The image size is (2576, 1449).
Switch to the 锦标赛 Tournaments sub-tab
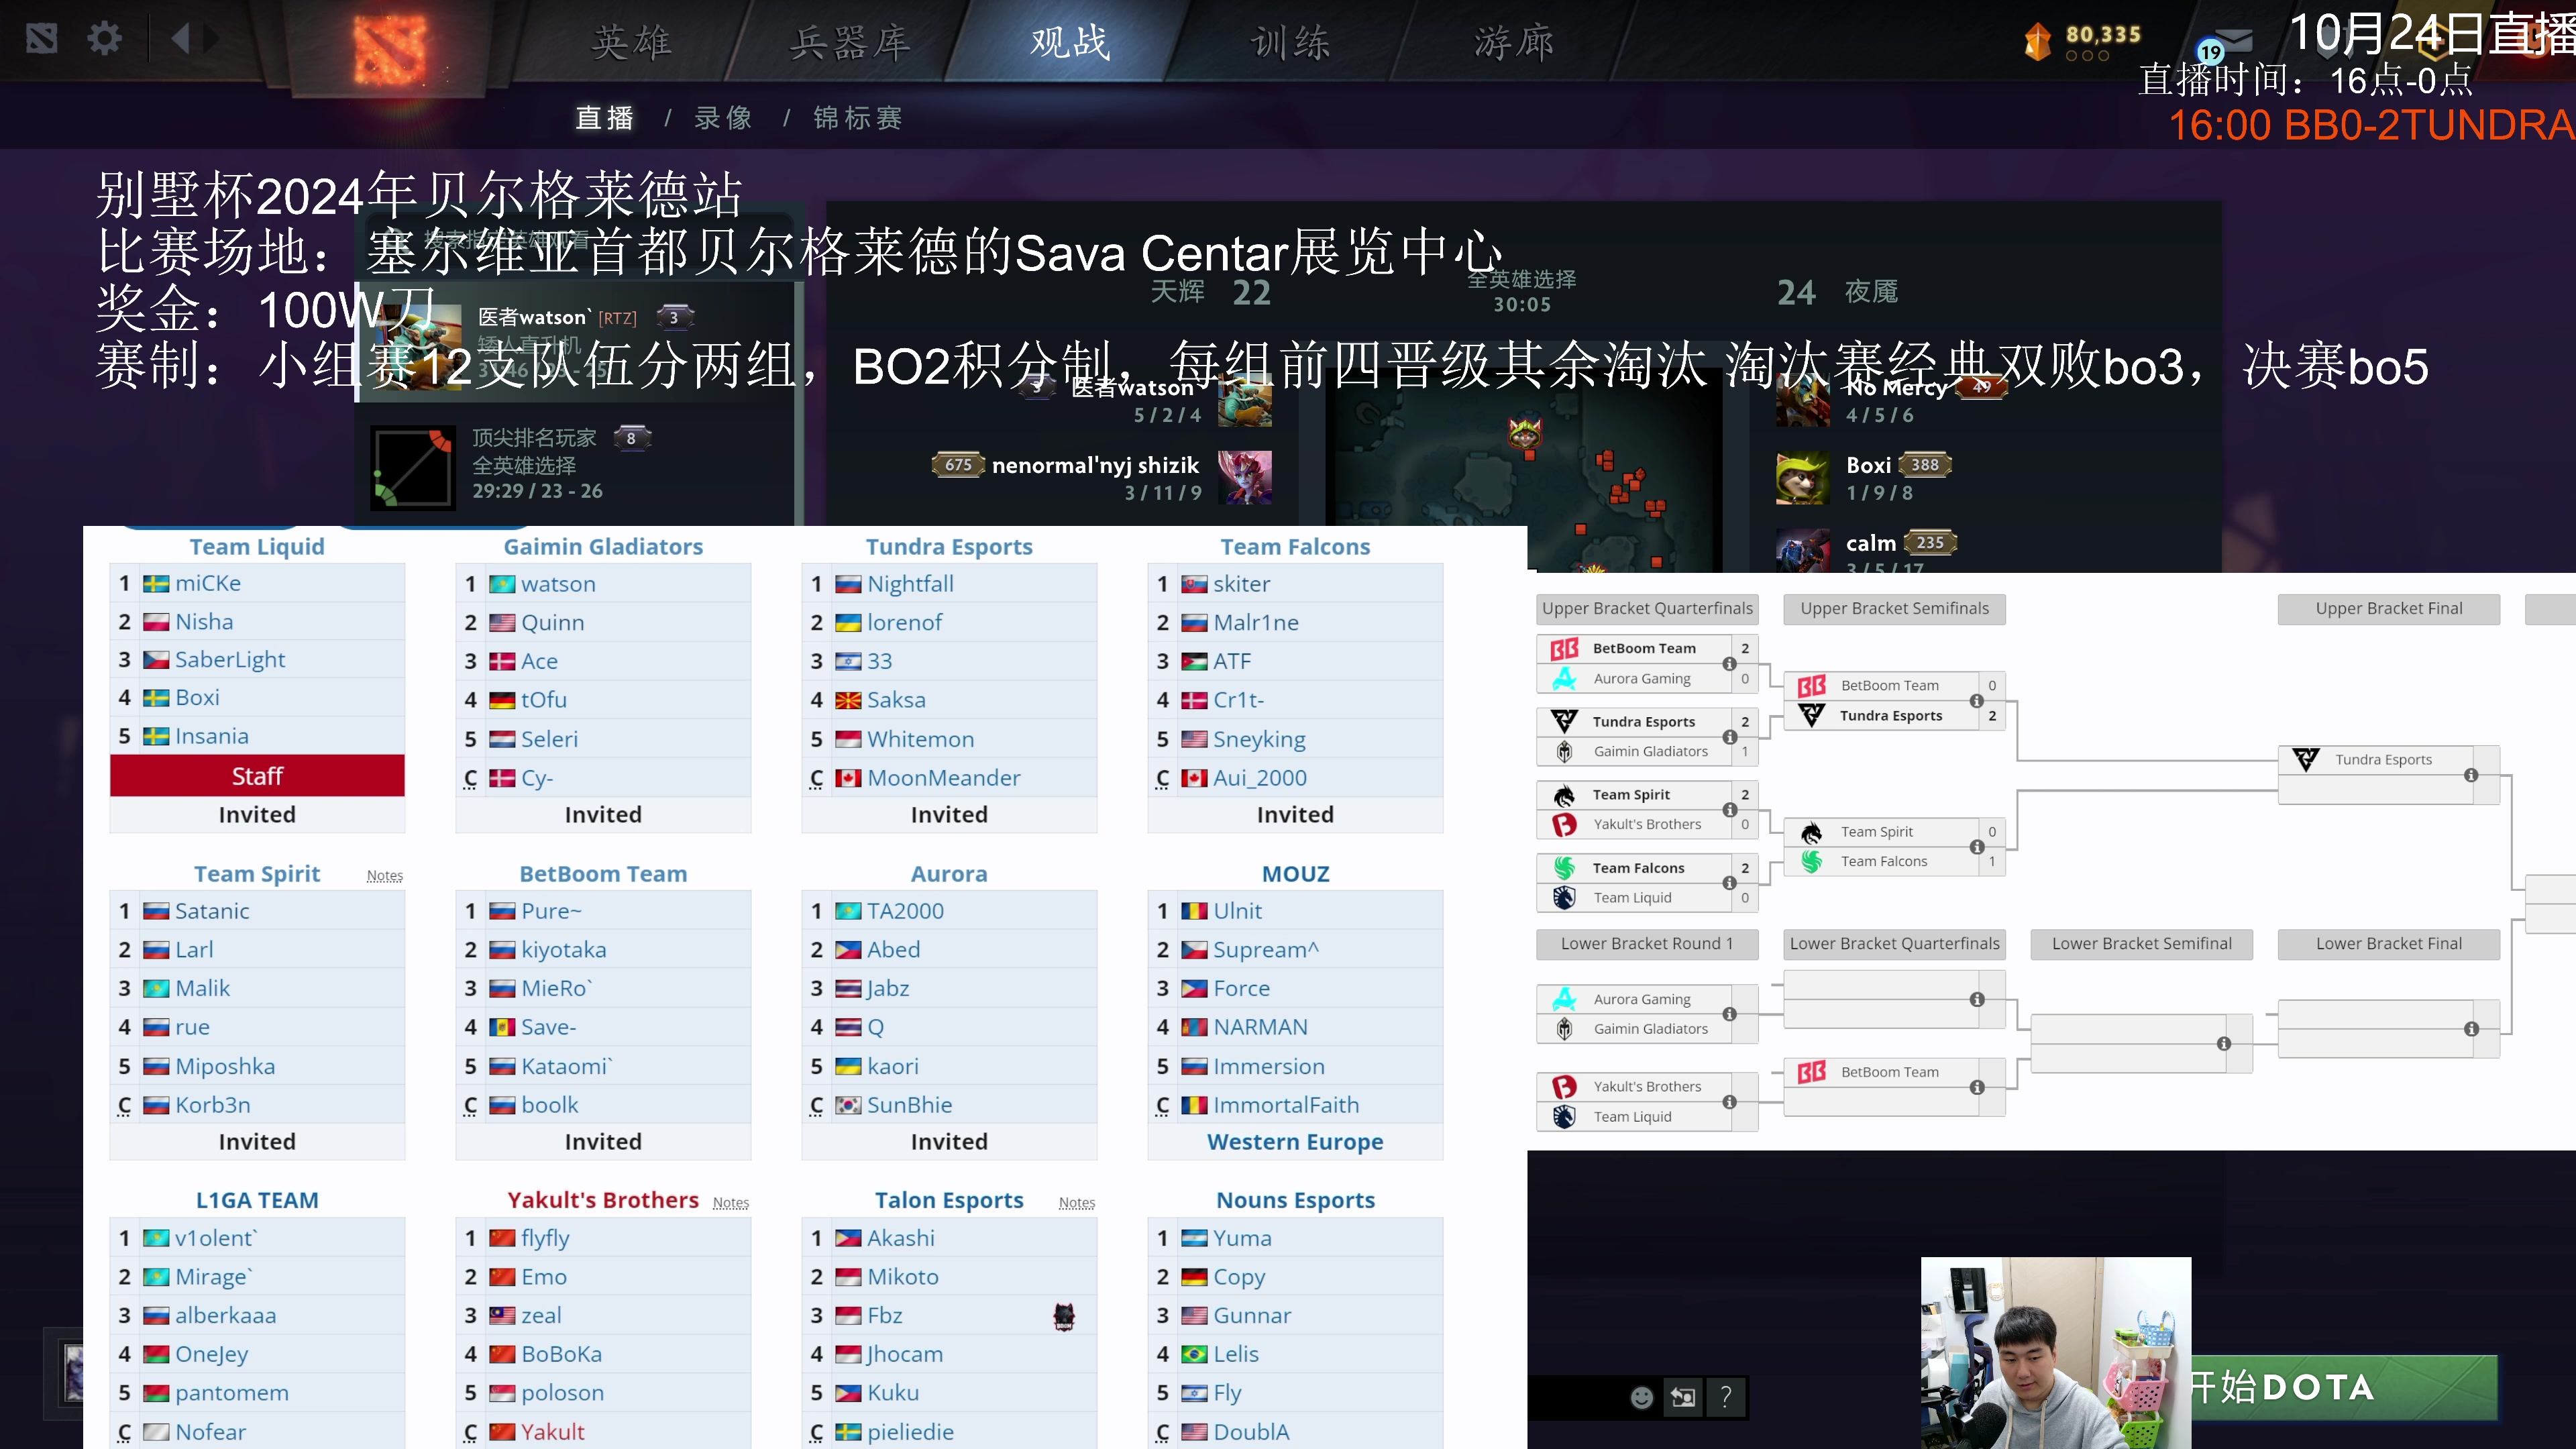click(x=858, y=118)
